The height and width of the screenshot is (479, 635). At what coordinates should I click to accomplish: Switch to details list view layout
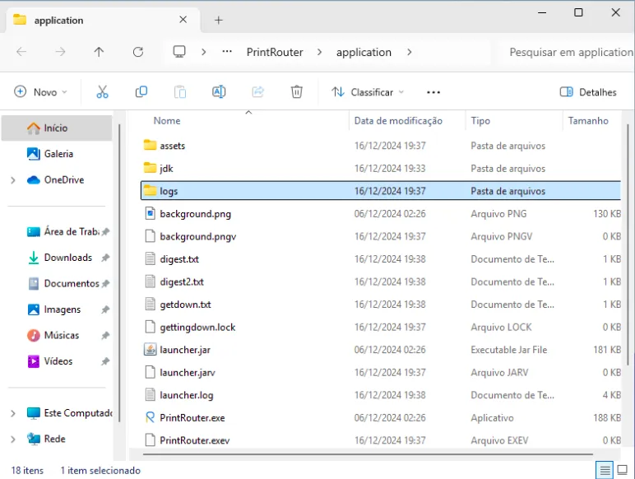point(605,470)
